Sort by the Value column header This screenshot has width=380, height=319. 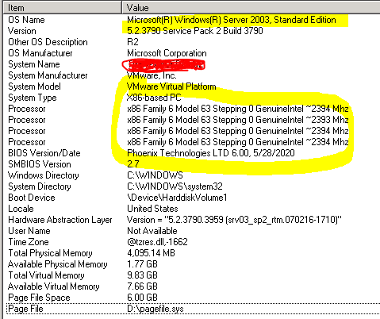click(x=251, y=8)
